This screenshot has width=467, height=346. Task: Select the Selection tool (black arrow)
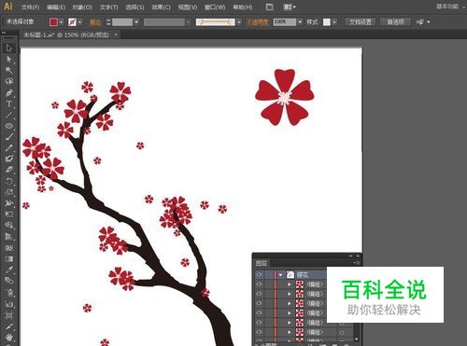tap(8, 48)
